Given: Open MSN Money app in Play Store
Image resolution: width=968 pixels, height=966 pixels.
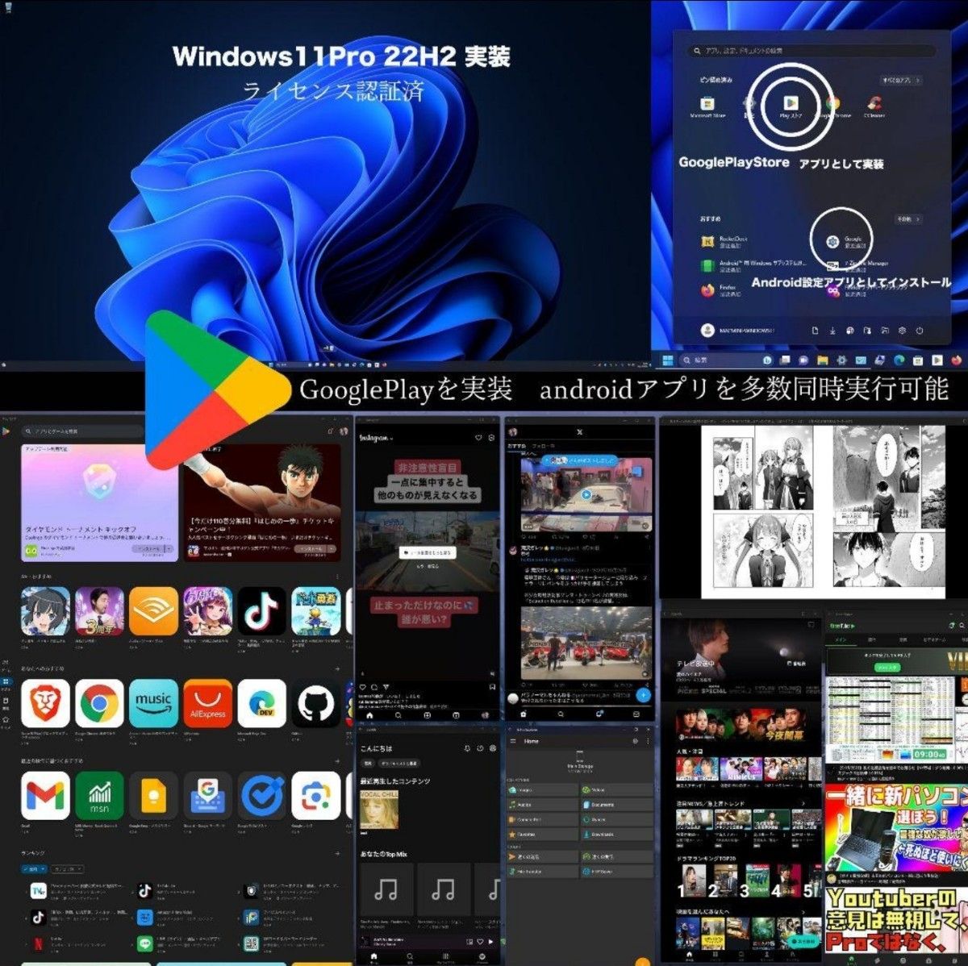Looking at the screenshot, I should [99, 797].
